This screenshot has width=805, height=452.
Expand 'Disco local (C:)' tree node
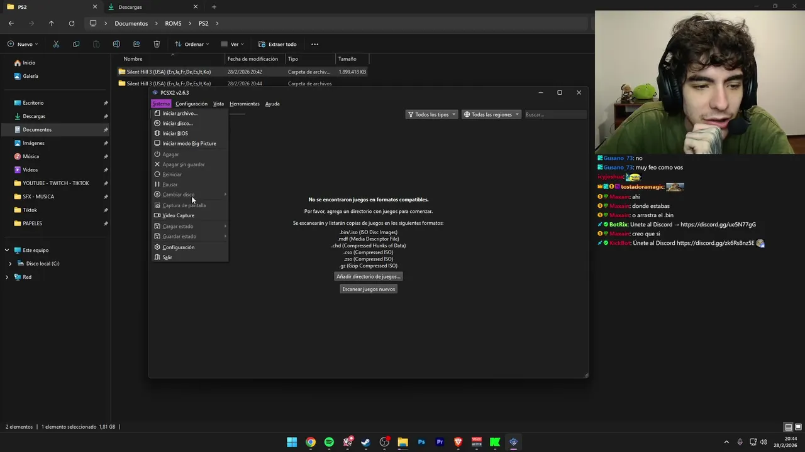10,264
